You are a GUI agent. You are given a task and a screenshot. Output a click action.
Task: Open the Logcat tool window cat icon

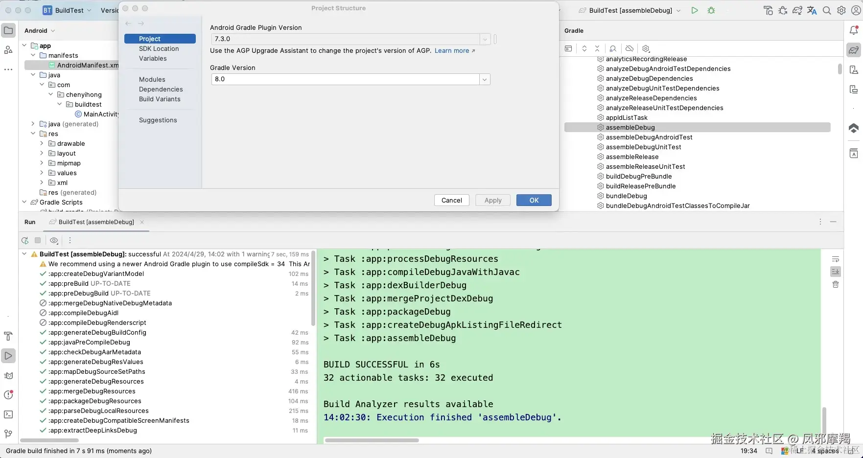tap(8, 375)
